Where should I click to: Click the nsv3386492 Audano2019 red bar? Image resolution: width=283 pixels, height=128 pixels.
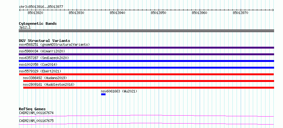(x=148, y=81)
